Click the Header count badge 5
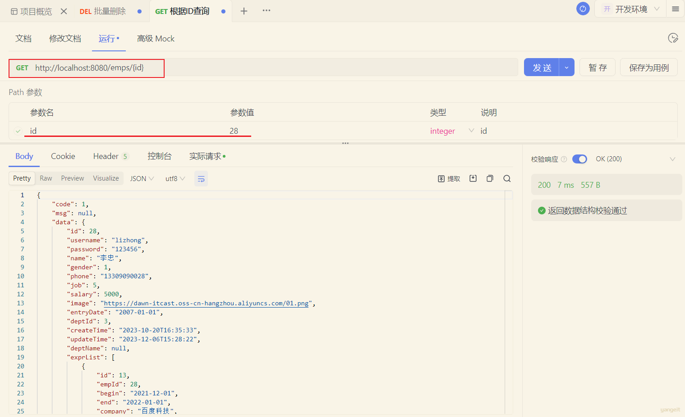This screenshot has height=417, width=685. [125, 157]
